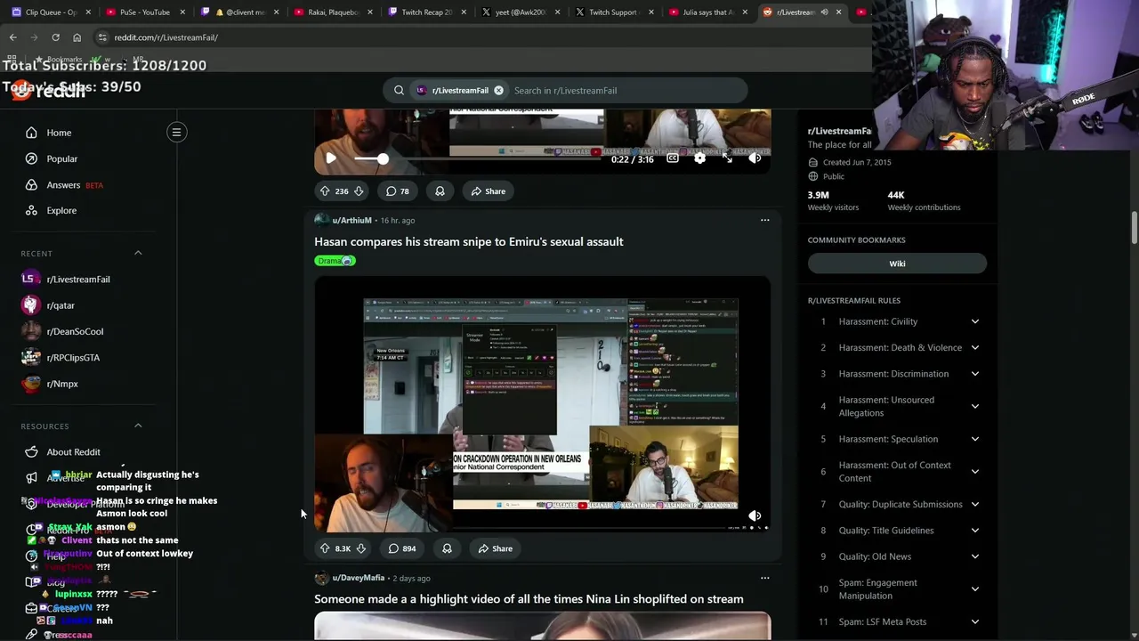Click the search magnifier icon
This screenshot has width=1139, height=641.
pyautogui.click(x=399, y=90)
